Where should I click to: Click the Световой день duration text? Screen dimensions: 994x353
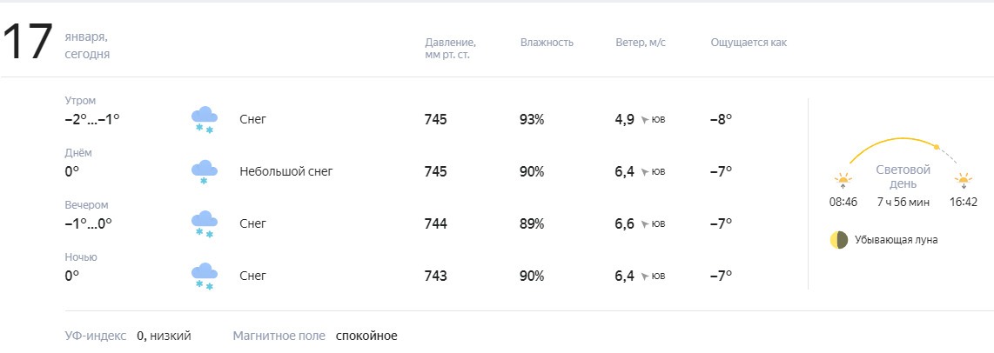(903, 203)
